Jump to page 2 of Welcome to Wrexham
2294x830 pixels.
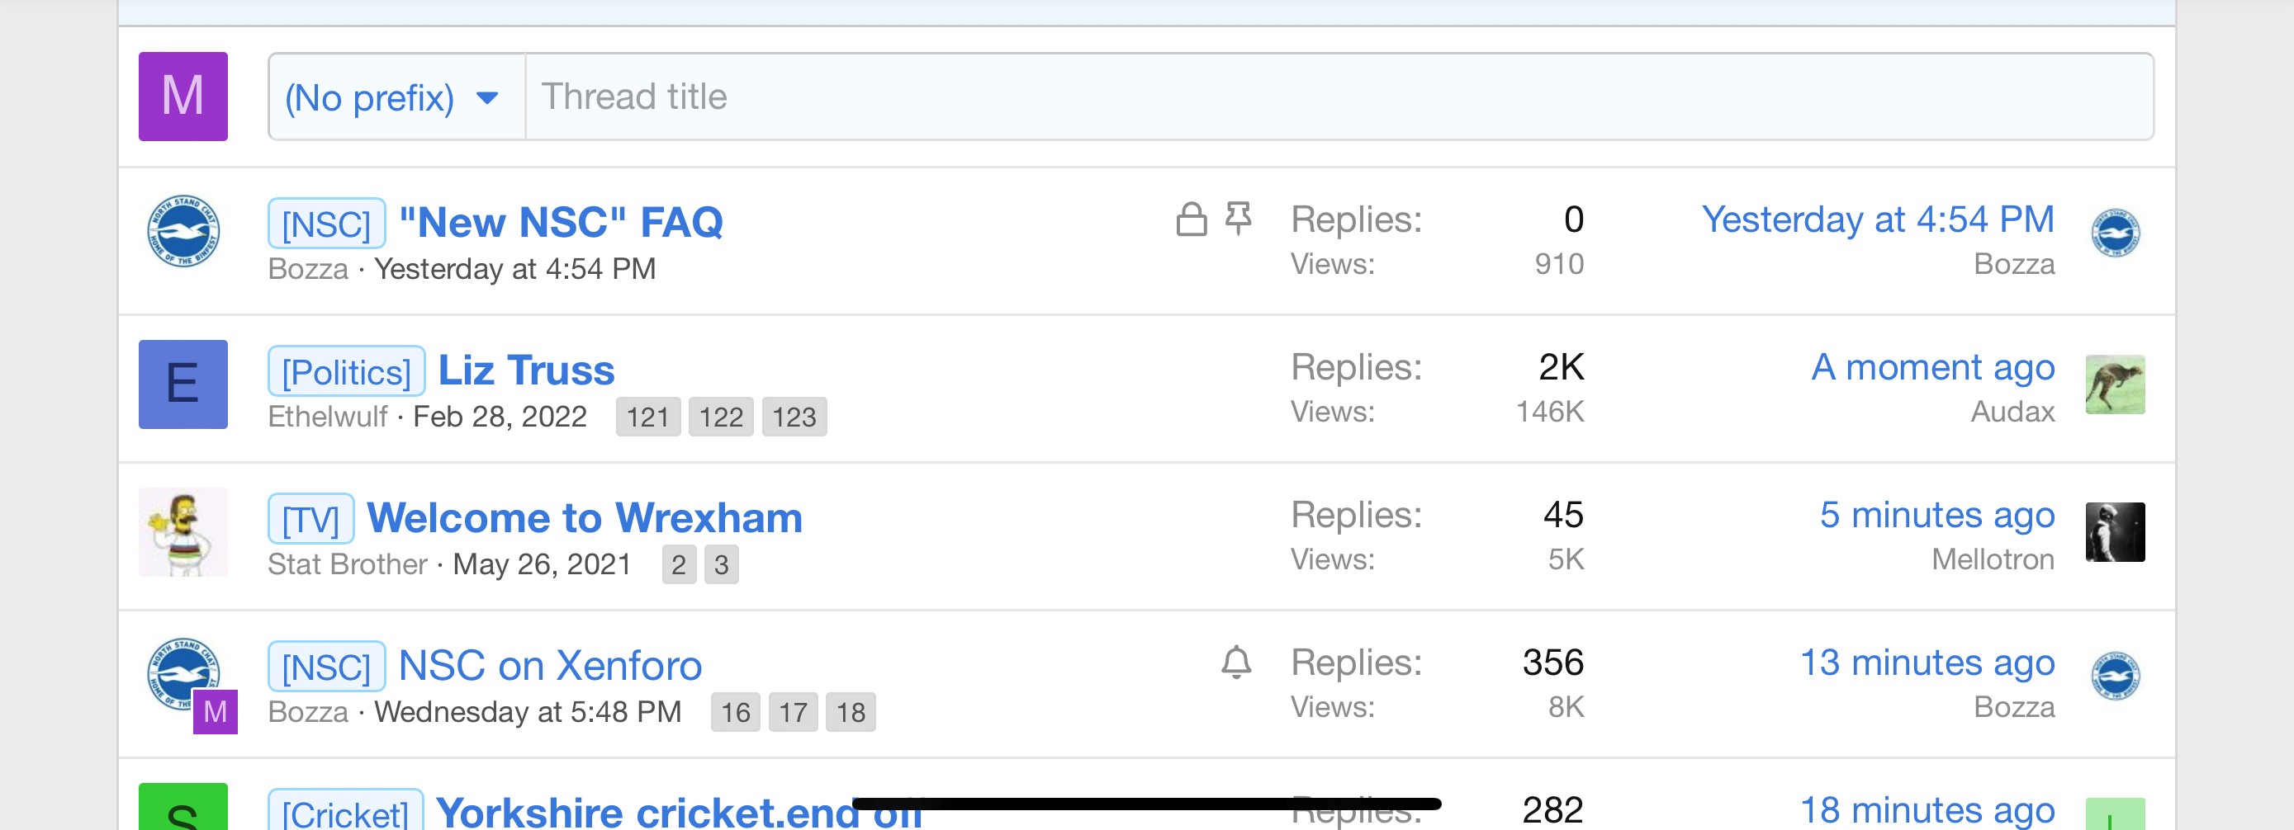[679, 565]
